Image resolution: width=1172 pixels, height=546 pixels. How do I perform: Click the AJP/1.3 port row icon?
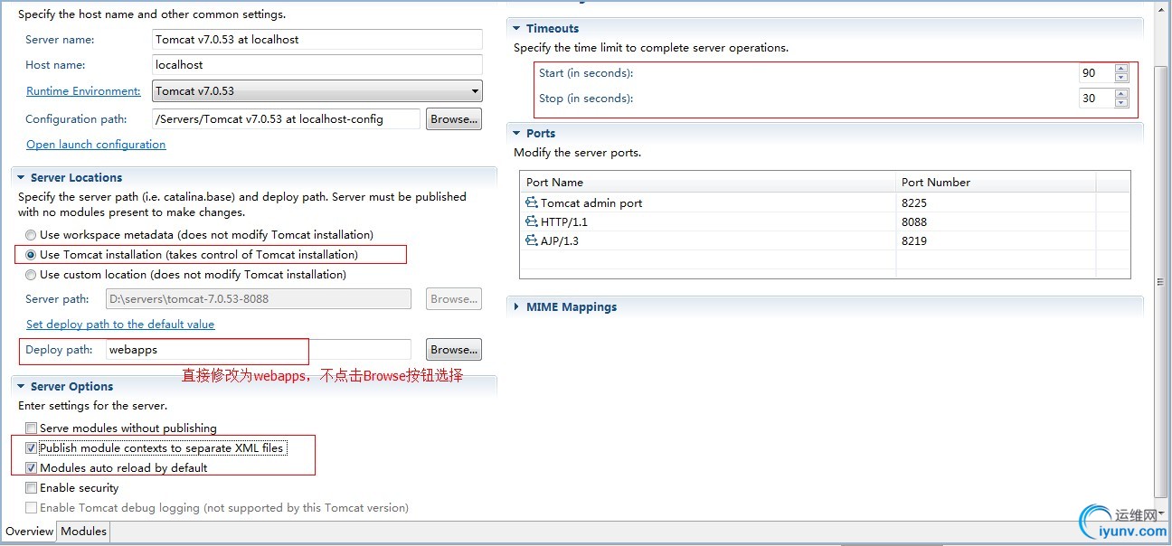532,240
